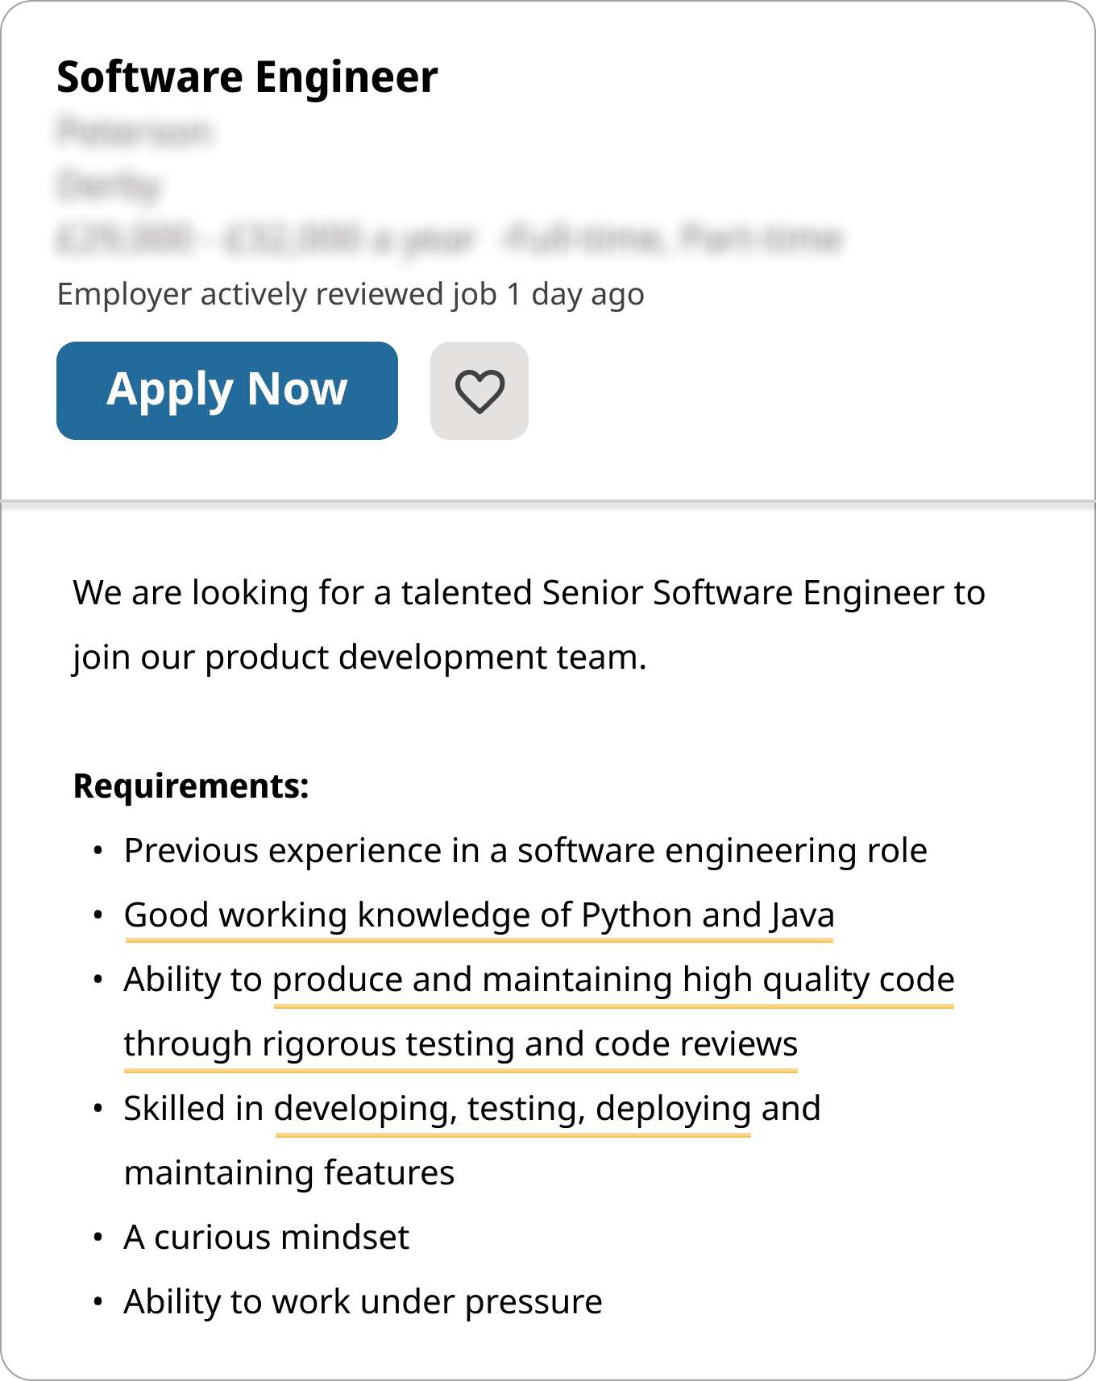Image resolution: width=1096 pixels, height=1381 pixels.
Task: Click 'join our product development team' line
Action: [359, 657]
